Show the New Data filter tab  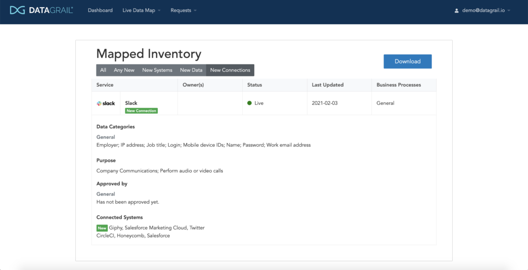[191, 70]
